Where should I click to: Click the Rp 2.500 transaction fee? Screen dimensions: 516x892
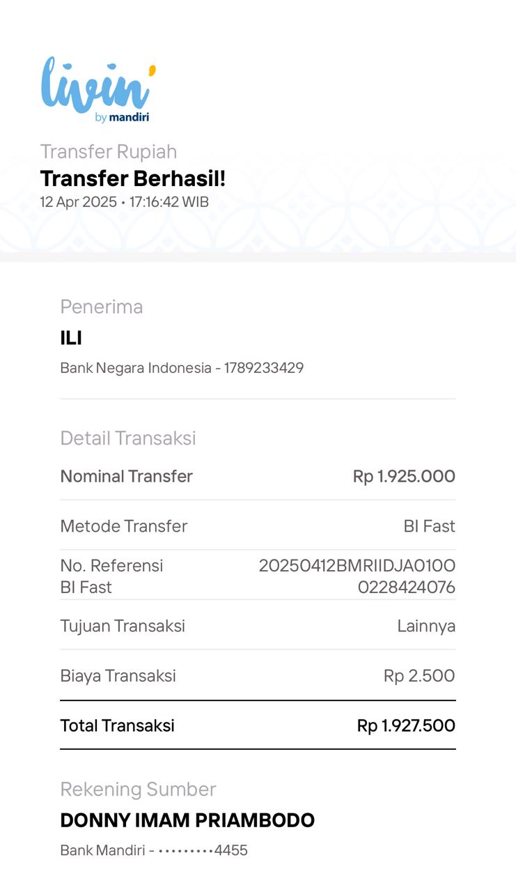click(419, 675)
